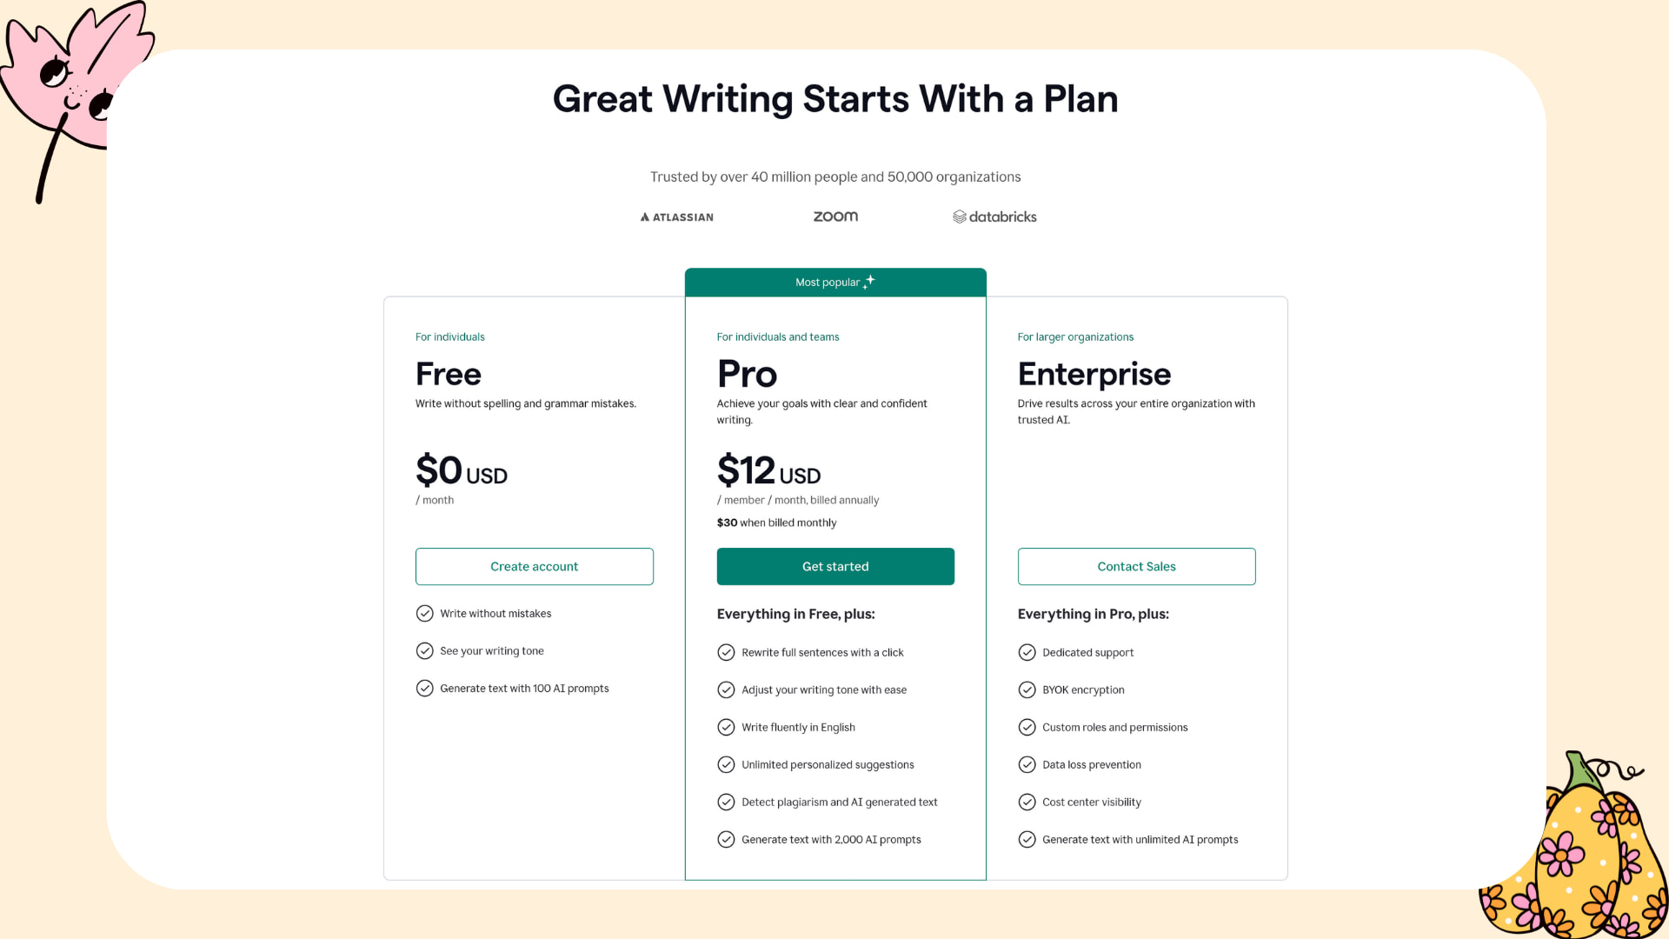Screen dimensions: 1669x939
Task: Select the Pro plan heading
Action: click(747, 374)
